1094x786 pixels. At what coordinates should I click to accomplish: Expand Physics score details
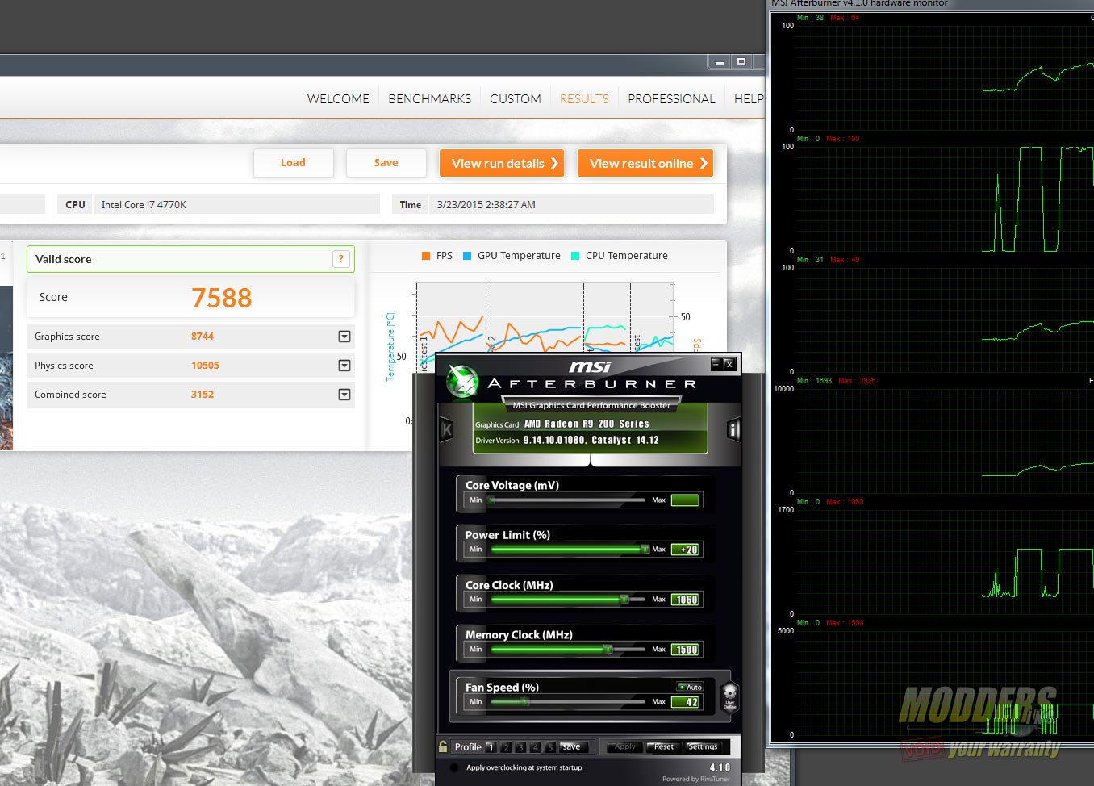point(344,366)
